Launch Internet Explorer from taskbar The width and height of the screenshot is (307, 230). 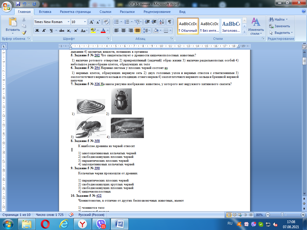(64, 224)
